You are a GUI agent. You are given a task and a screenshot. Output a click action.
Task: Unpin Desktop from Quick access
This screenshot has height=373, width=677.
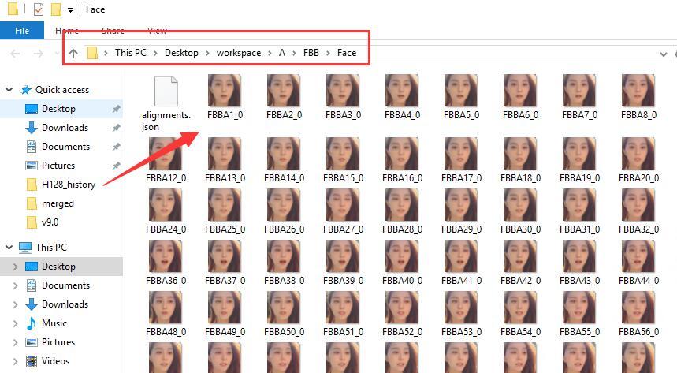pyautogui.click(x=116, y=109)
